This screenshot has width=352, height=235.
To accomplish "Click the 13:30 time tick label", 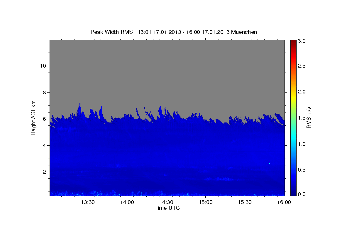I will (x=87, y=202).
